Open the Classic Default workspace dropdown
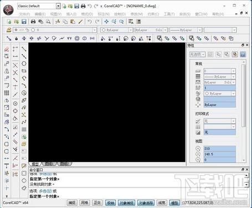Viewport: 252px width, 208px height. [58, 6]
